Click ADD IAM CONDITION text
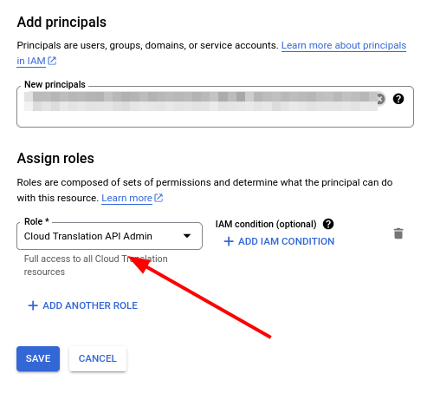Image resolution: width=440 pixels, height=400 pixels. coord(286,241)
